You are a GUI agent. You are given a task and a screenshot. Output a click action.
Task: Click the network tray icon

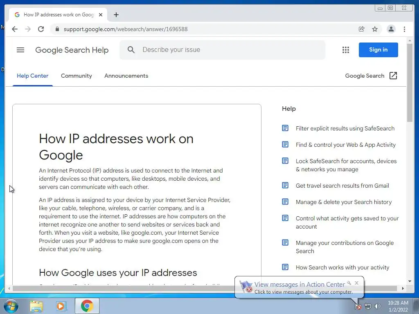[368, 306]
